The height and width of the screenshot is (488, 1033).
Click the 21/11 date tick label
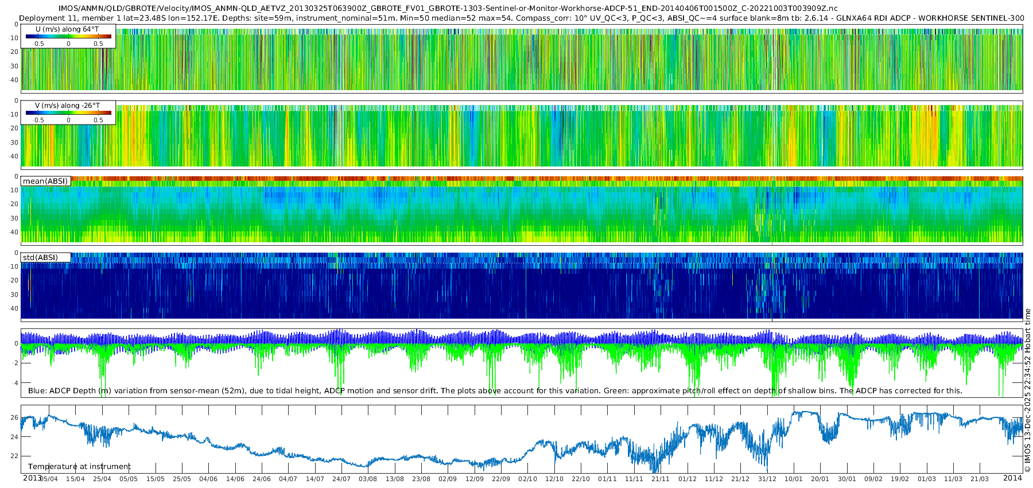pyautogui.click(x=661, y=479)
